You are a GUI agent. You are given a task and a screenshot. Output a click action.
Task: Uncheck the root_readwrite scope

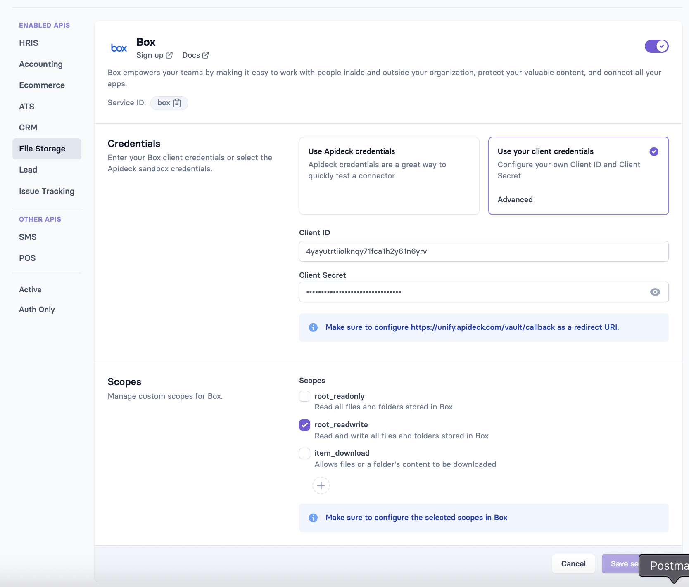point(305,425)
